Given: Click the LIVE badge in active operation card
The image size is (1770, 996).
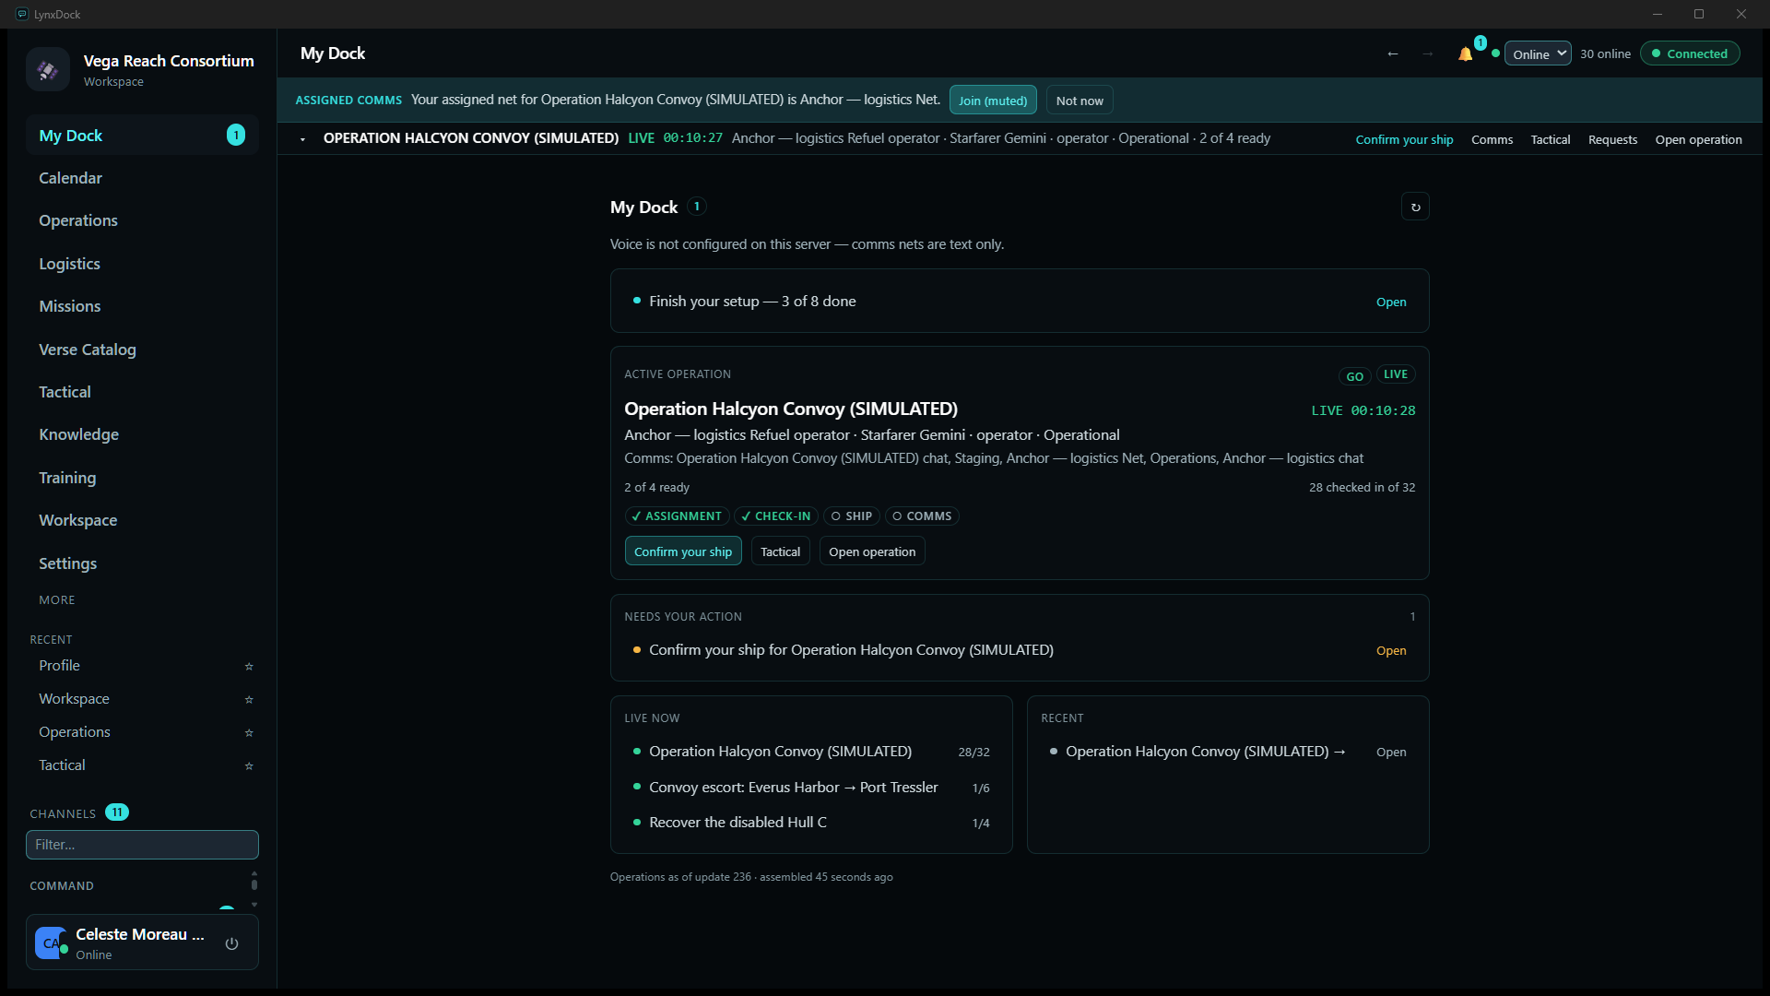Looking at the screenshot, I should pos(1396,374).
